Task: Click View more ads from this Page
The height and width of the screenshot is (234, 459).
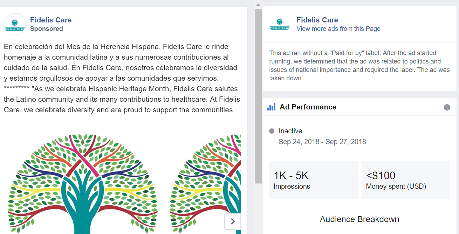Action: coord(338,29)
